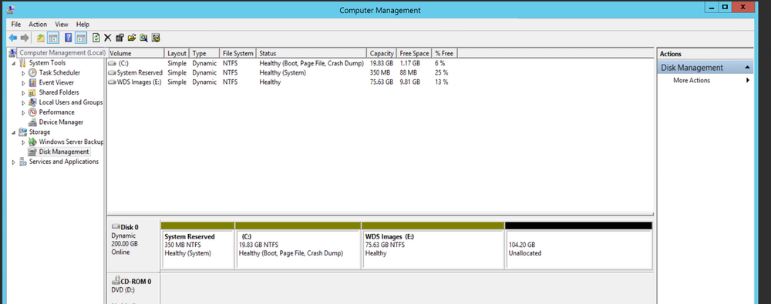Collapse the Storage tree node
The image size is (771, 304).
click(13, 132)
